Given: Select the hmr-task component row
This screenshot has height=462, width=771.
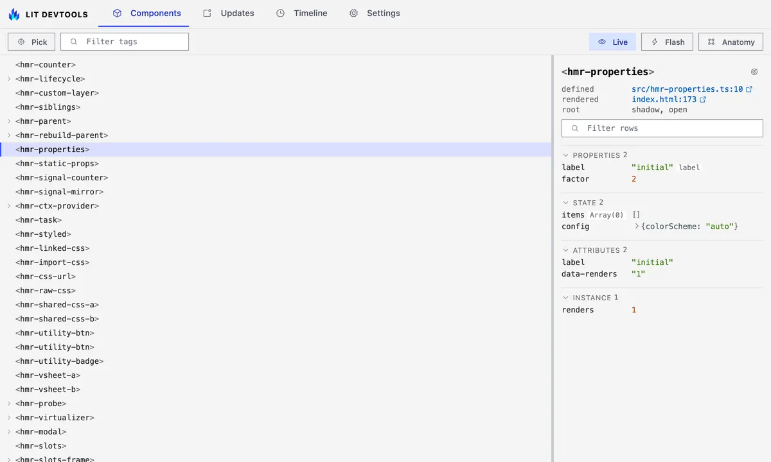Looking at the screenshot, I should pyautogui.click(x=276, y=220).
